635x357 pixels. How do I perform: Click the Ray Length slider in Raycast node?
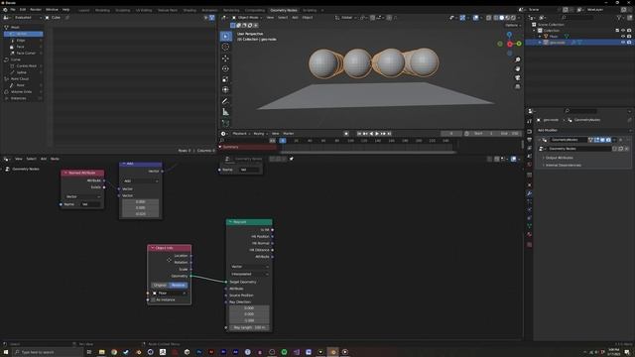point(249,328)
